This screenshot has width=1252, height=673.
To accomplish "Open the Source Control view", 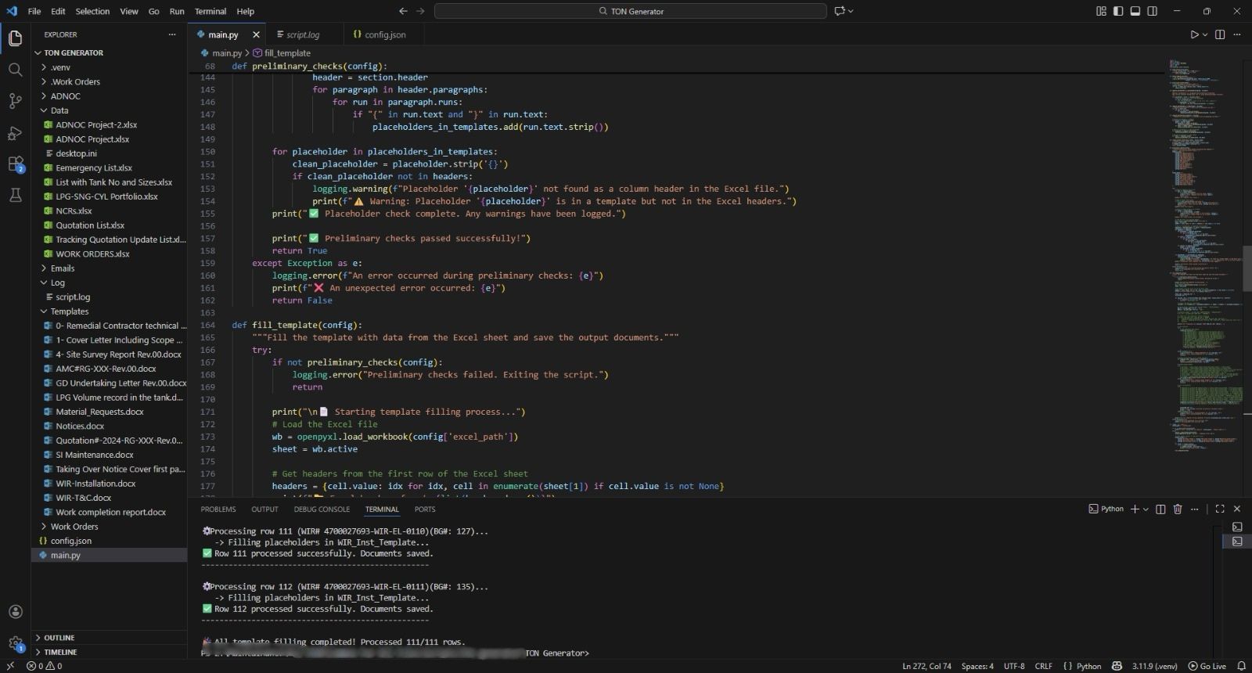I will pyautogui.click(x=15, y=101).
